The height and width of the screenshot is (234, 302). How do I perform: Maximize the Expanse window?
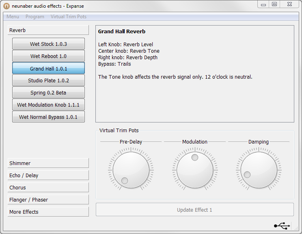[274, 4]
